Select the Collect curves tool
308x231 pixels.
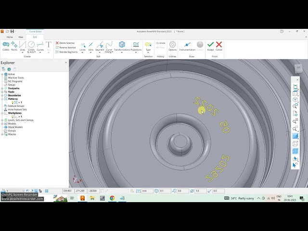pos(6,46)
